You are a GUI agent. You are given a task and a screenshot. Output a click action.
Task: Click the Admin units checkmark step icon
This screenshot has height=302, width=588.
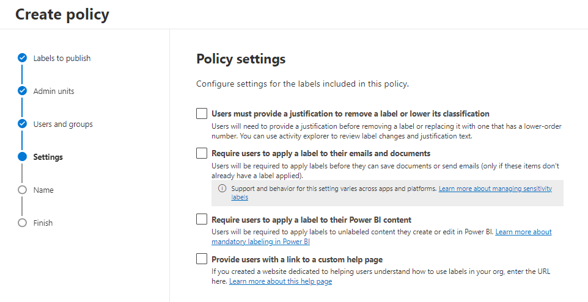pos(23,91)
